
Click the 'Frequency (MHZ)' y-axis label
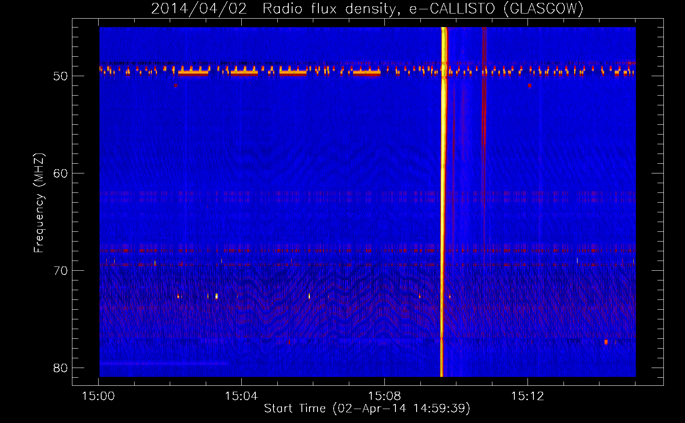click(39, 203)
